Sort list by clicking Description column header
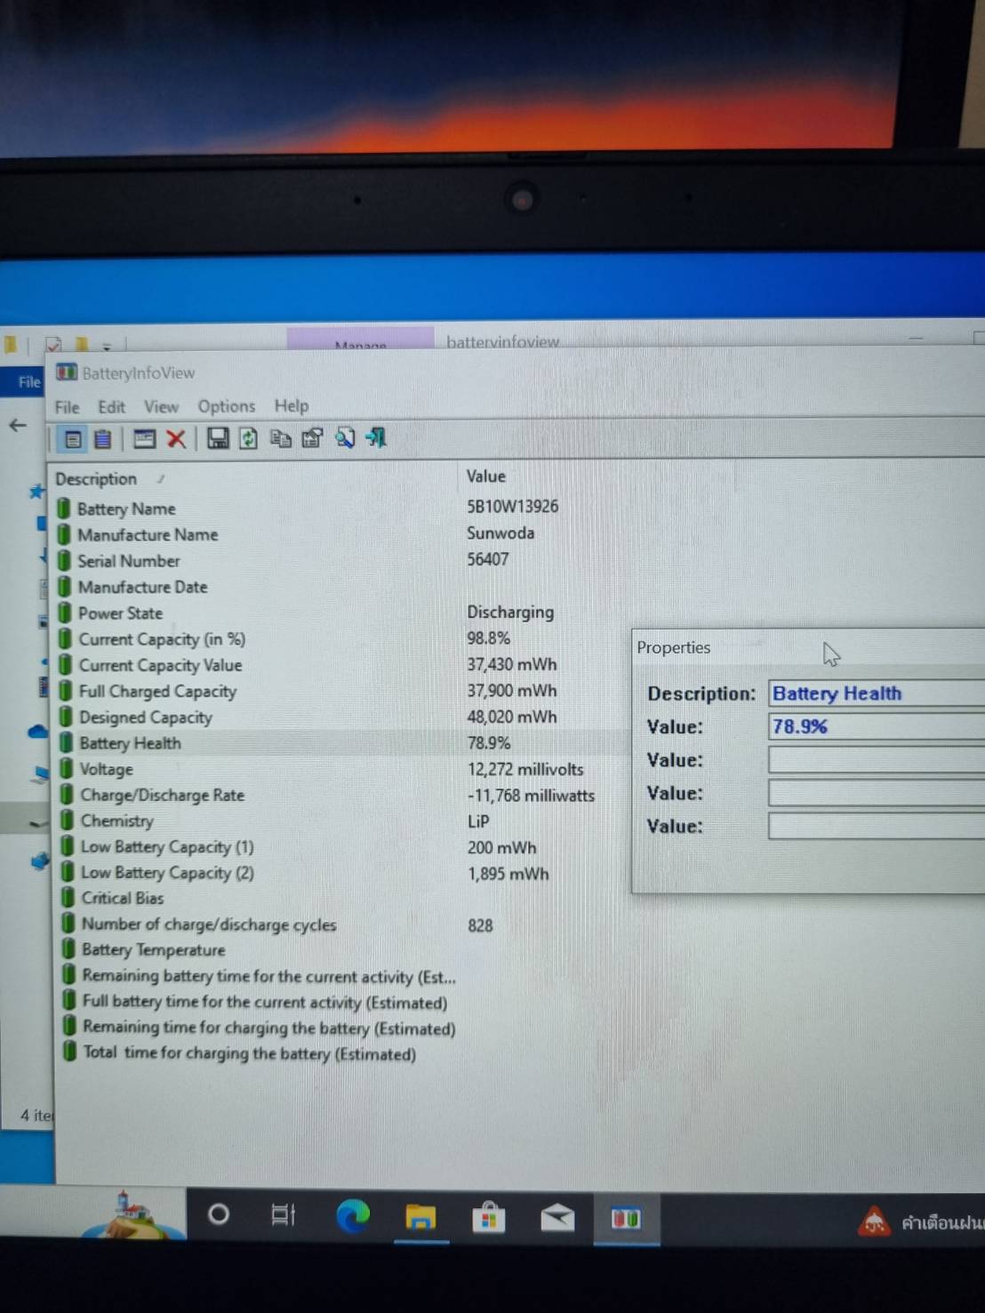This screenshot has width=985, height=1313. [98, 478]
